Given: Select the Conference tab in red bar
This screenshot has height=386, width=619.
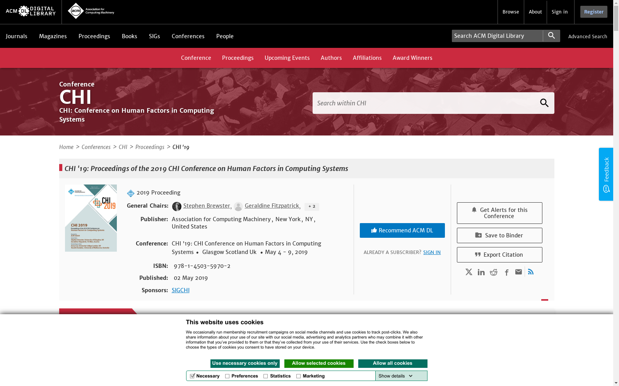Looking at the screenshot, I should click(x=196, y=58).
